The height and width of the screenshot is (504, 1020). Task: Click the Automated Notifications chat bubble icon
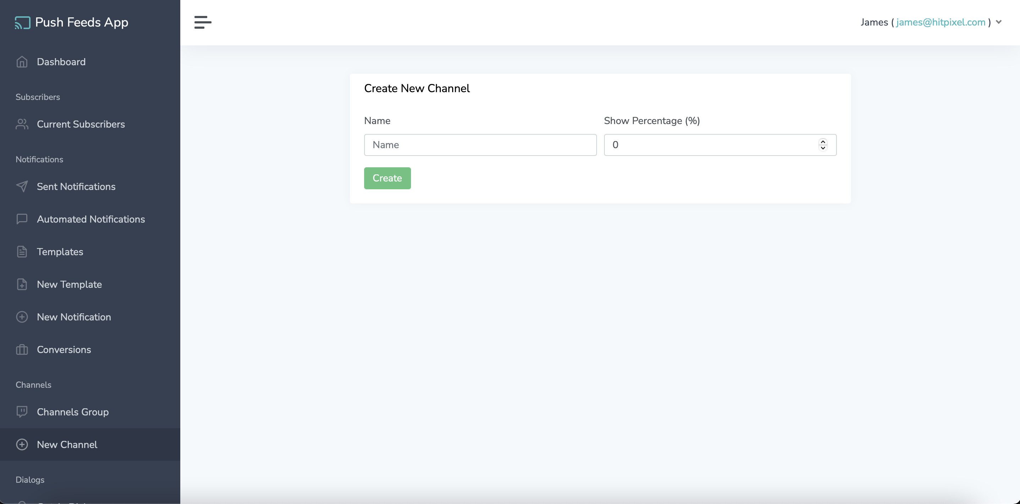22,219
